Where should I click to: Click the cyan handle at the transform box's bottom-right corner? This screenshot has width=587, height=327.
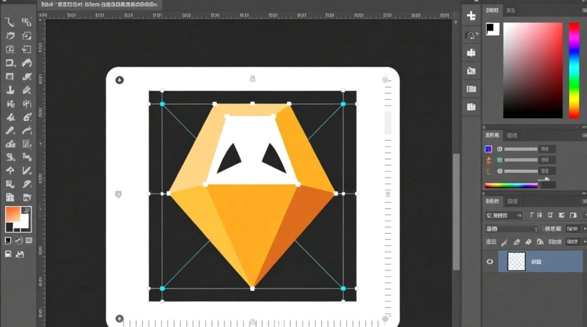tap(343, 288)
